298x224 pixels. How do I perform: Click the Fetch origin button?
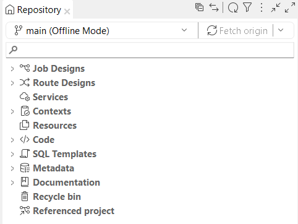(237, 31)
